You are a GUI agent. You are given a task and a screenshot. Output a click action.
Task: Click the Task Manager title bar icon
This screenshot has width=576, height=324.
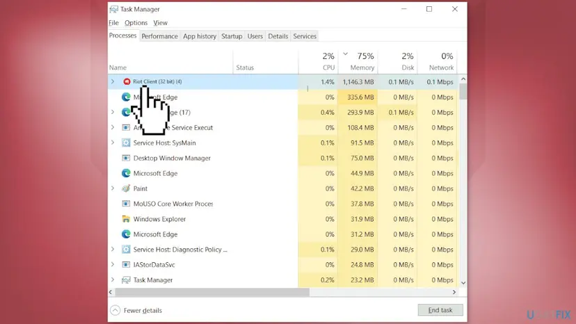pyautogui.click(x=114, y=9)
